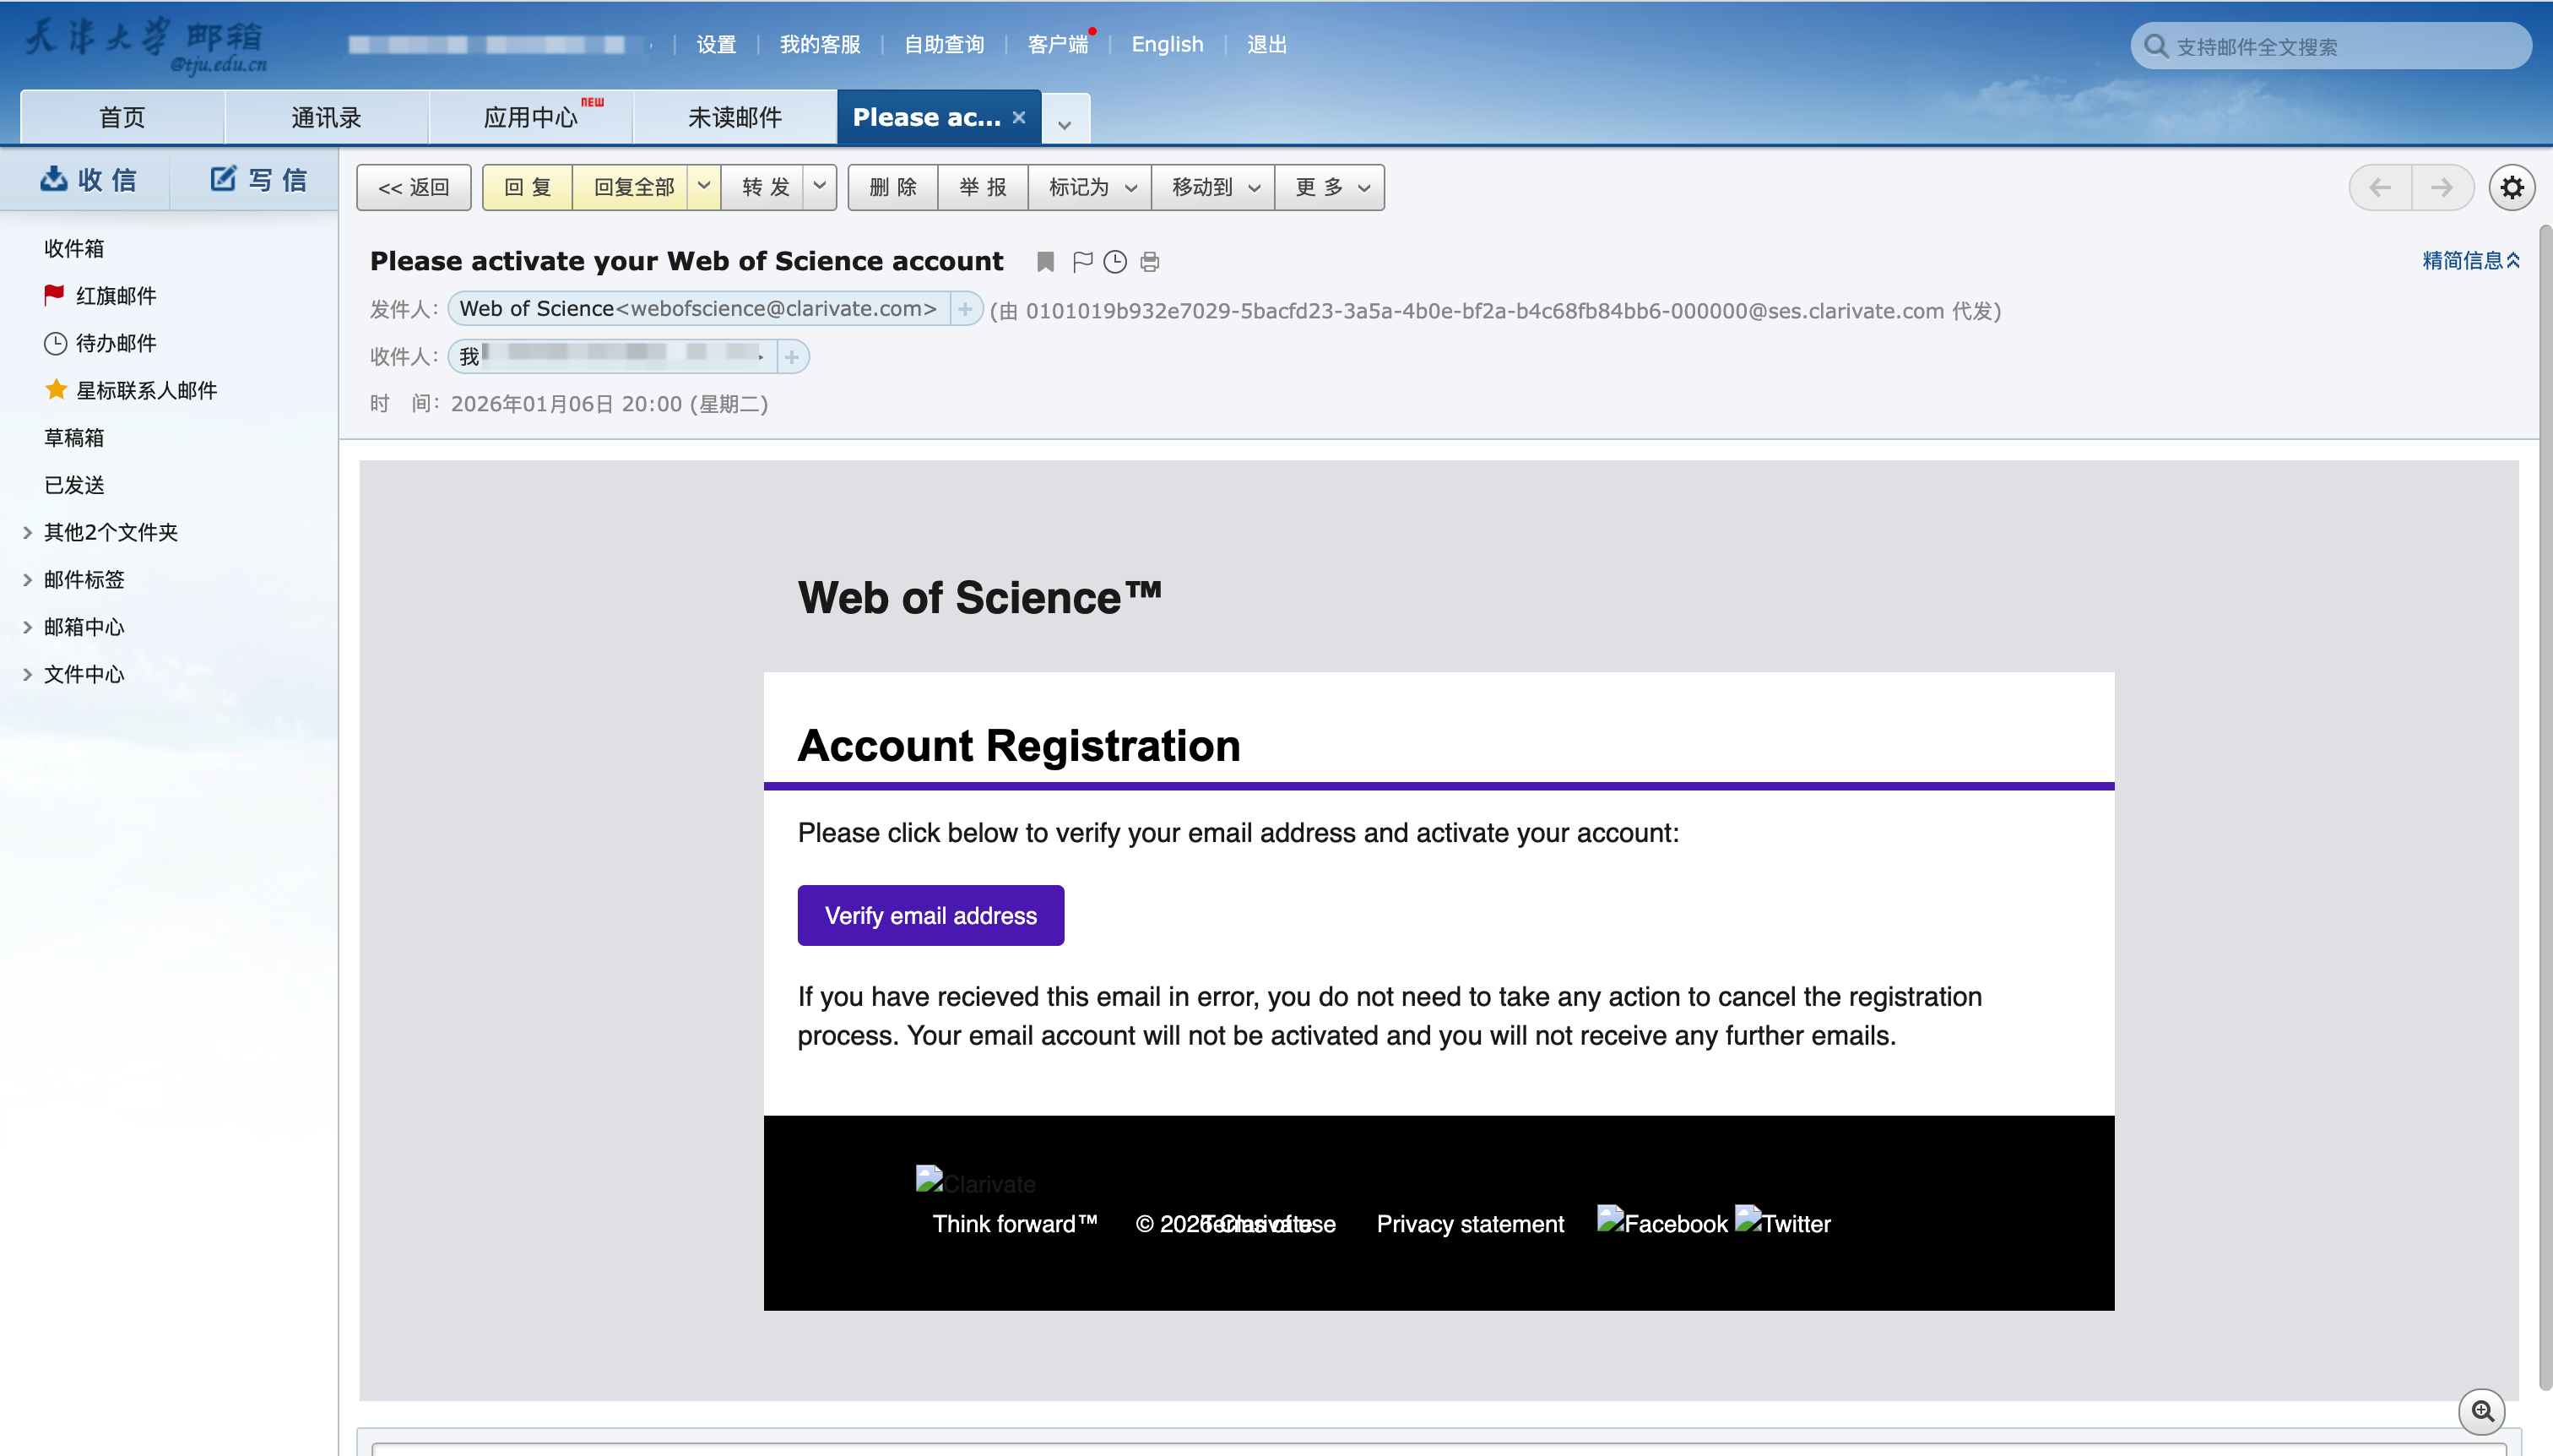This screenshot has height=1456, width=2553.
Task: Open the 移动到 dropdown menu
Action: tap(1215, 187)
